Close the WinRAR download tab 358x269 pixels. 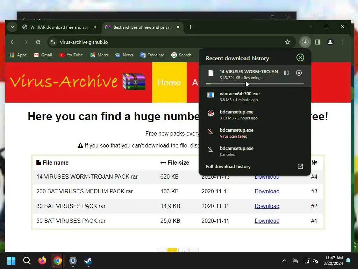[x=95, y=27]
